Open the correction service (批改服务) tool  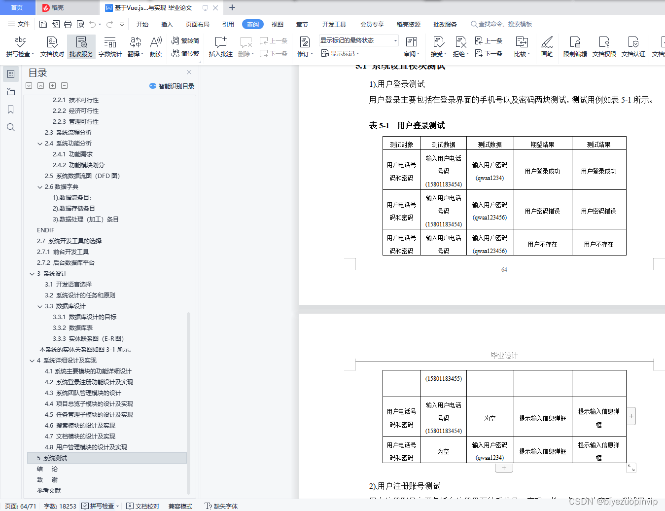(x=81, y=47)
